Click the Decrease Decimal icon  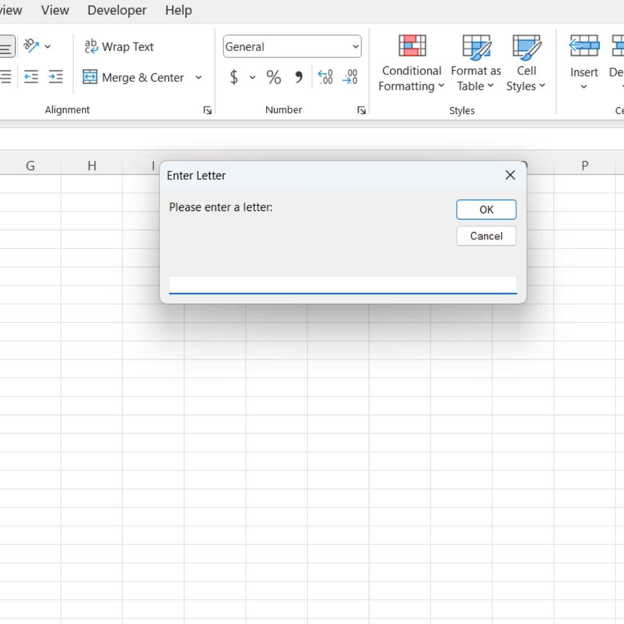pyautogui.click(x=350, y=77)
